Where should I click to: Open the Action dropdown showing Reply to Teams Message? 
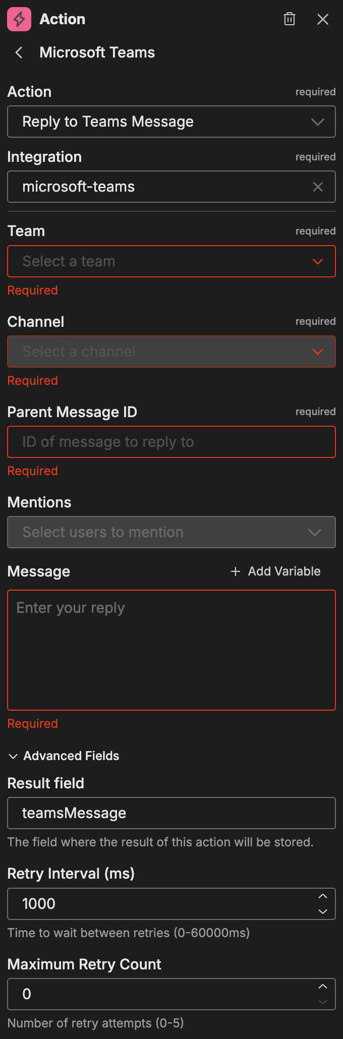click(x=171, y=122)
